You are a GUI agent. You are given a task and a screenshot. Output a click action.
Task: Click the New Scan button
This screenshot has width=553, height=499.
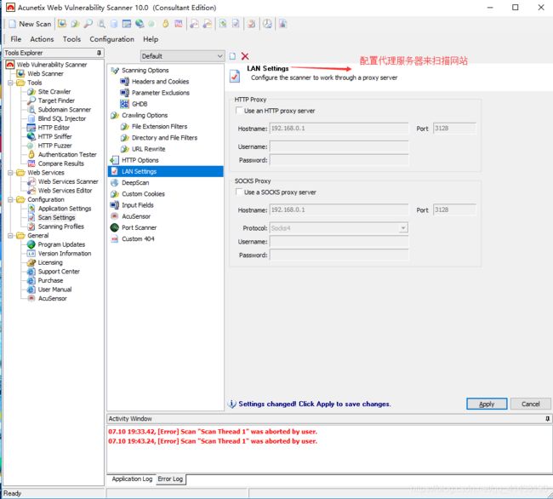[x=31, y=24]
